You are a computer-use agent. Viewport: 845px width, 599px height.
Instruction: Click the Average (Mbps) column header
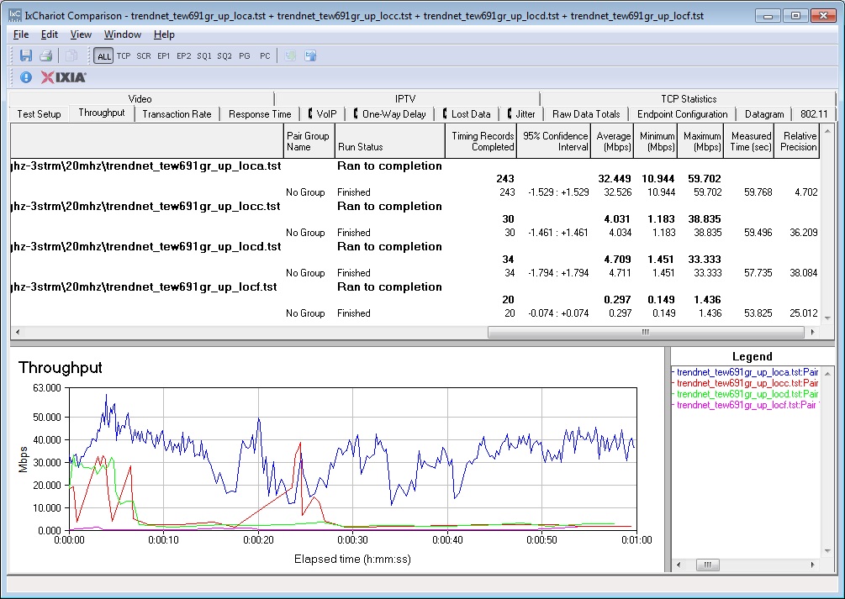click(x=612, y=141)
